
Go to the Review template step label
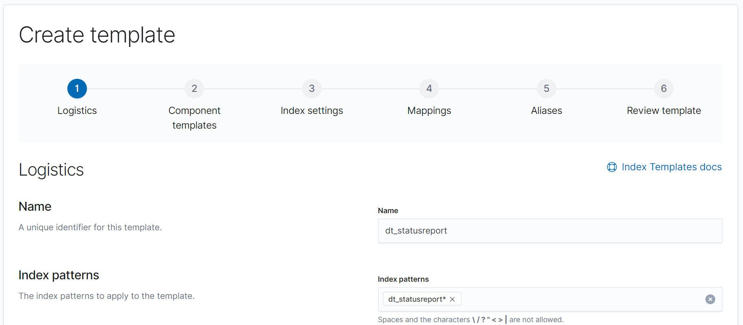[x=664, y=111]
